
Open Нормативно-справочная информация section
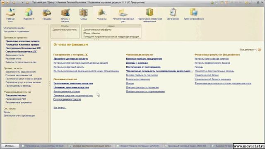150,15
